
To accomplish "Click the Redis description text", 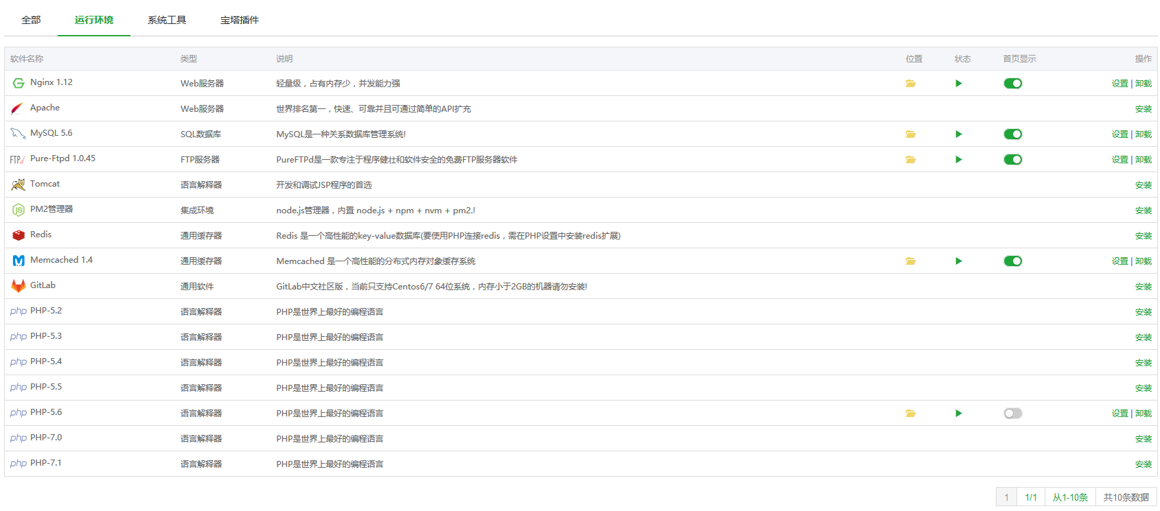I will (448, 236).
